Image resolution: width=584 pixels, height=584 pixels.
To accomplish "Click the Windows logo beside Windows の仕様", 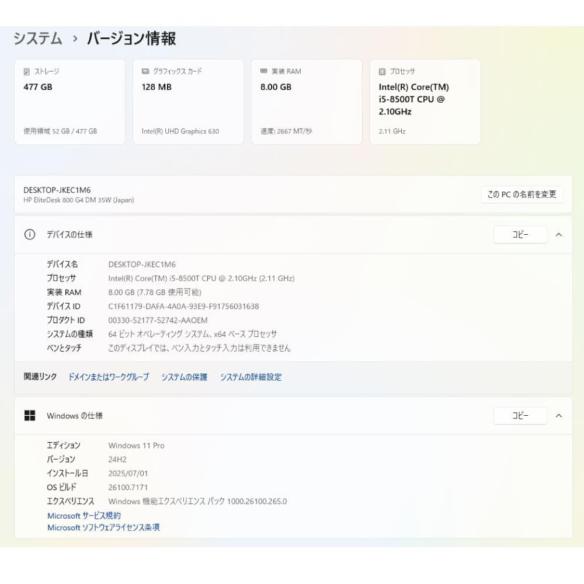I will (x=30, y=415).
